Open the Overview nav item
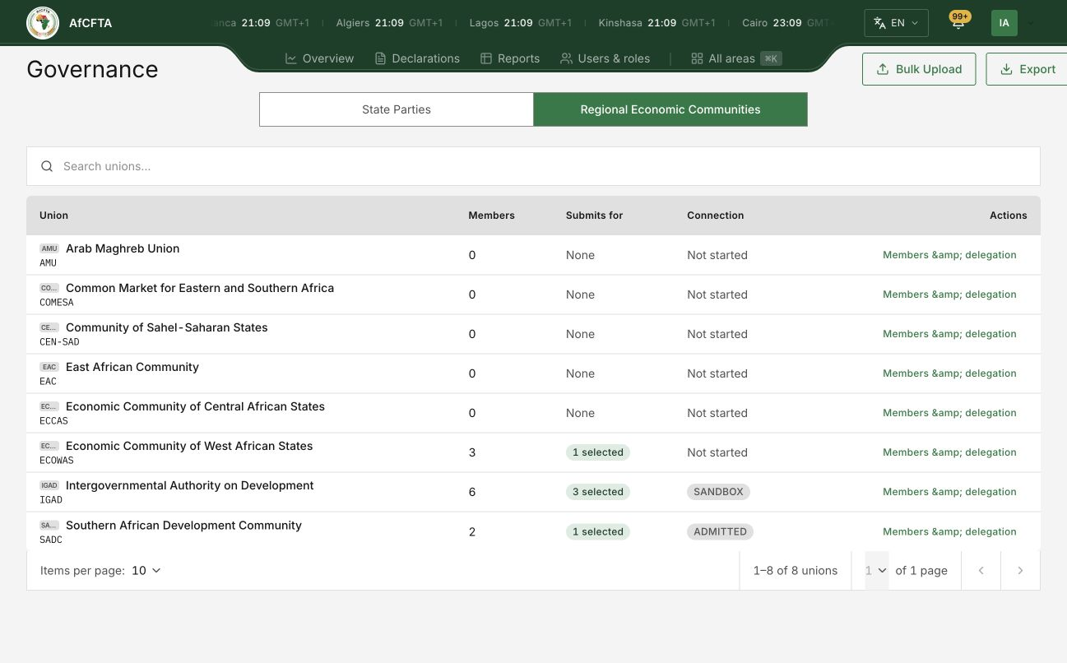1067x663 pixels. click(319, 58)
